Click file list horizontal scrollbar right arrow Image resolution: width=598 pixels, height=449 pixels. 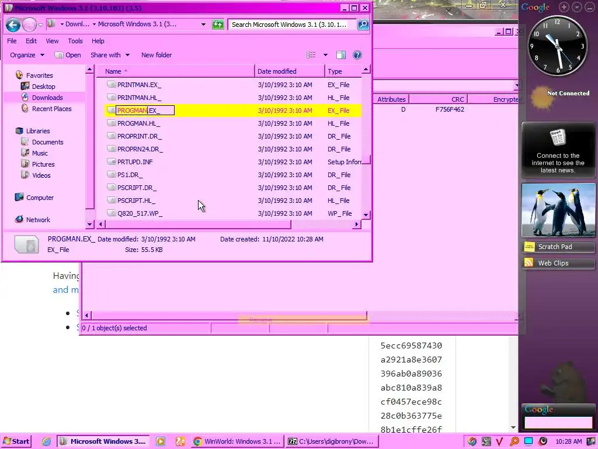[357, 224]
